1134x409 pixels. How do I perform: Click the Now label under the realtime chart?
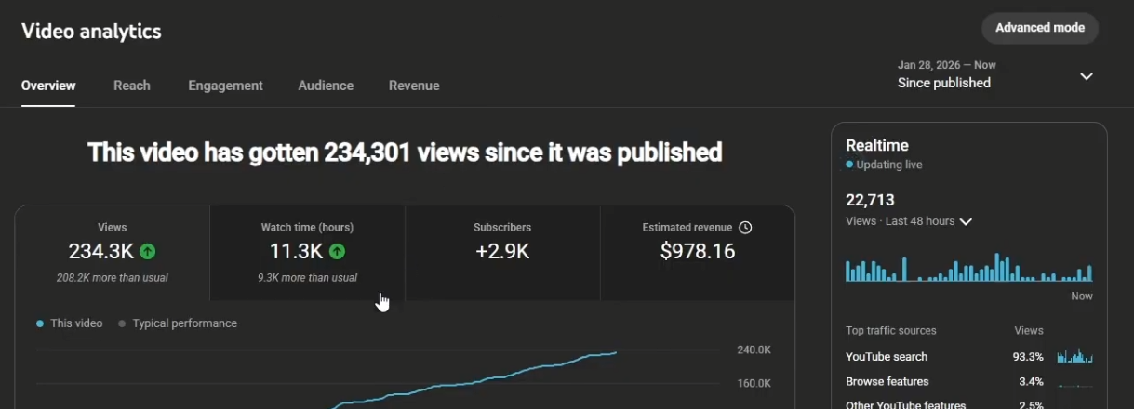(1082, 297)
